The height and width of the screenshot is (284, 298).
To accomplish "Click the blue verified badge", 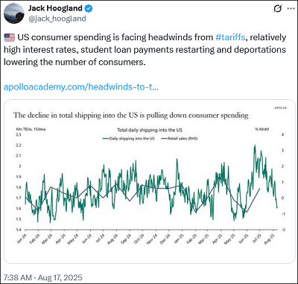I will point(89,8).
